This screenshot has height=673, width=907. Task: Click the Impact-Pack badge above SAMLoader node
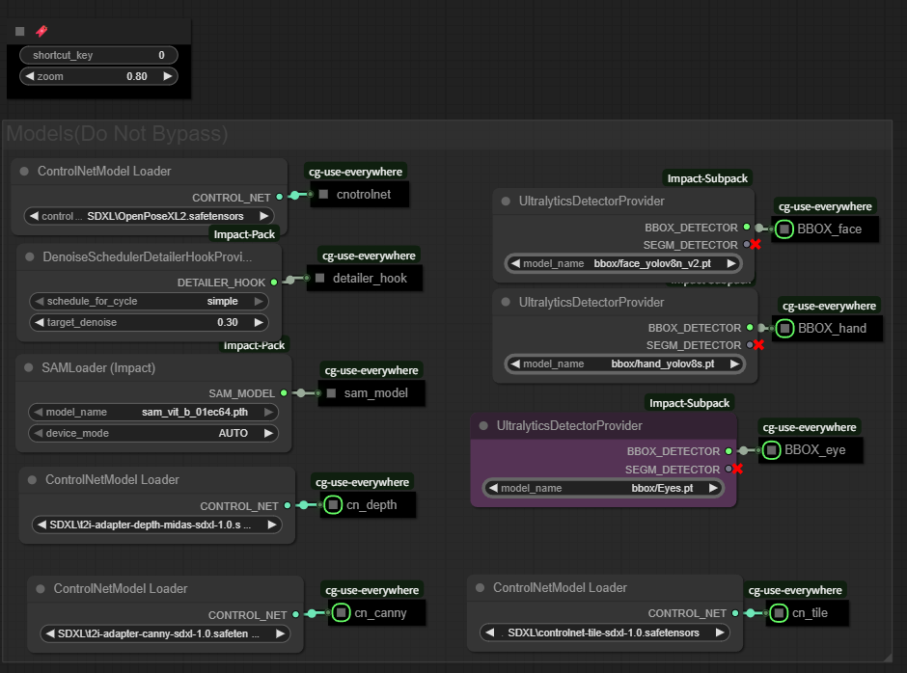coord(254,345)
